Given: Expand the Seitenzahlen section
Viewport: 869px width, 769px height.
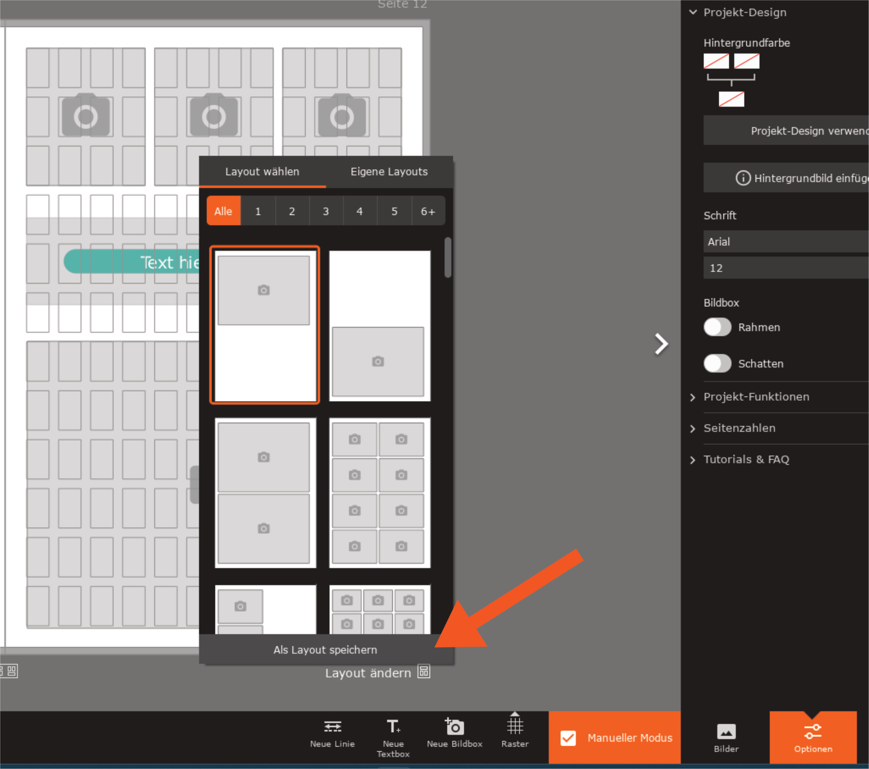Looking at the screenshot, I should [x=739, y=428].
